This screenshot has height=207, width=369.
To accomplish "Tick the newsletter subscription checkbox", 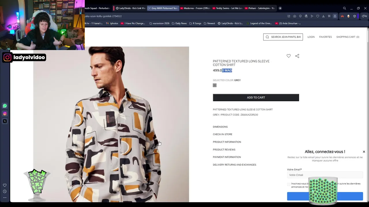I will (x=289, y=184).
